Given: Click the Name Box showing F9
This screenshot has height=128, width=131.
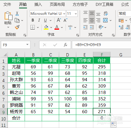Looking at the screenshot, I should click(x=16, y=45).
